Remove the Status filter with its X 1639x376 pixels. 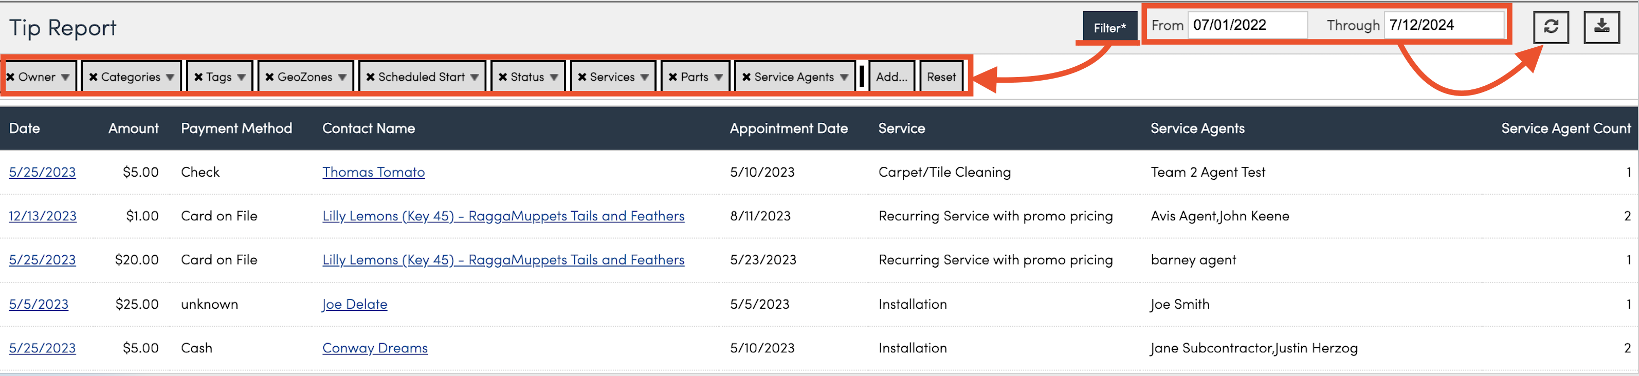(503, 77)
